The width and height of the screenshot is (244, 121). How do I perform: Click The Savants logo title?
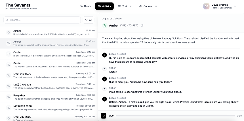pyautogui.click(x=18, y=5)
